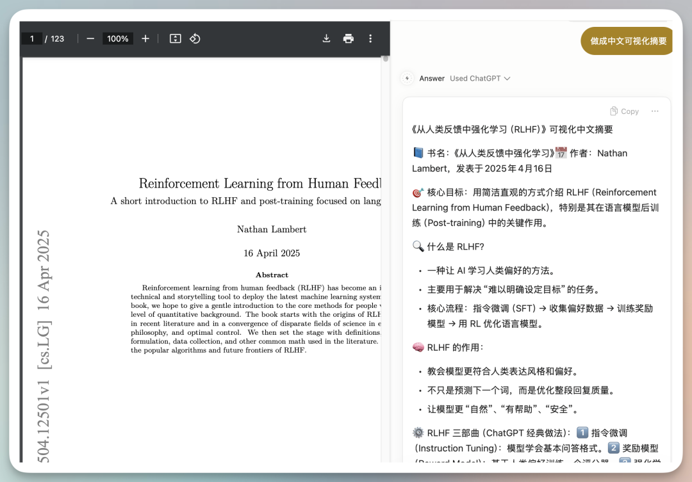This screenshot has width=692, height=482.
Task: Click the Abstract heading in the PDF
Action: (272, 275)
